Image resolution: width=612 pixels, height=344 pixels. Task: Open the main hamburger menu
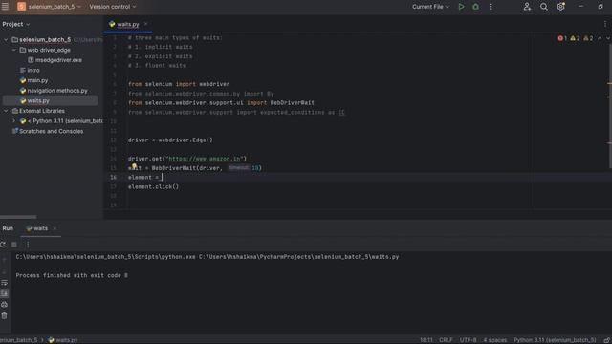point(5,7)
